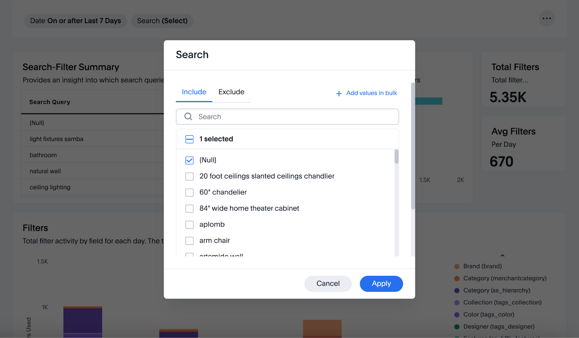Click the Collection (tags_collection) legend swatch
Viewport: 579px width, 338px height.
click(x=457, y=303)
